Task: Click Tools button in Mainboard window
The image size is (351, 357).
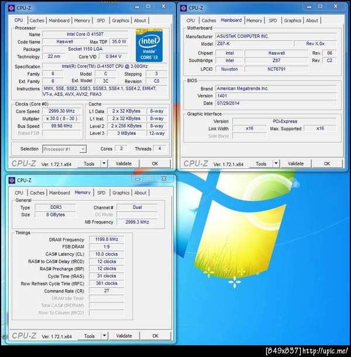Action: [261, 164]
